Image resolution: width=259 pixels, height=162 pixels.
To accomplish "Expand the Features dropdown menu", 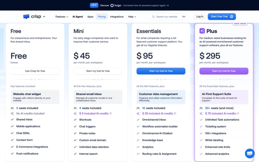I will [x=62, y=17].
